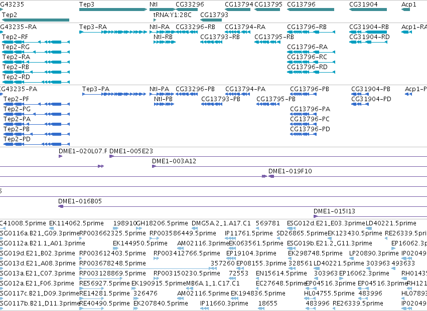Select transcript label Tep2-RG
This screenshot has width=427, height=311.
[16, 47]
